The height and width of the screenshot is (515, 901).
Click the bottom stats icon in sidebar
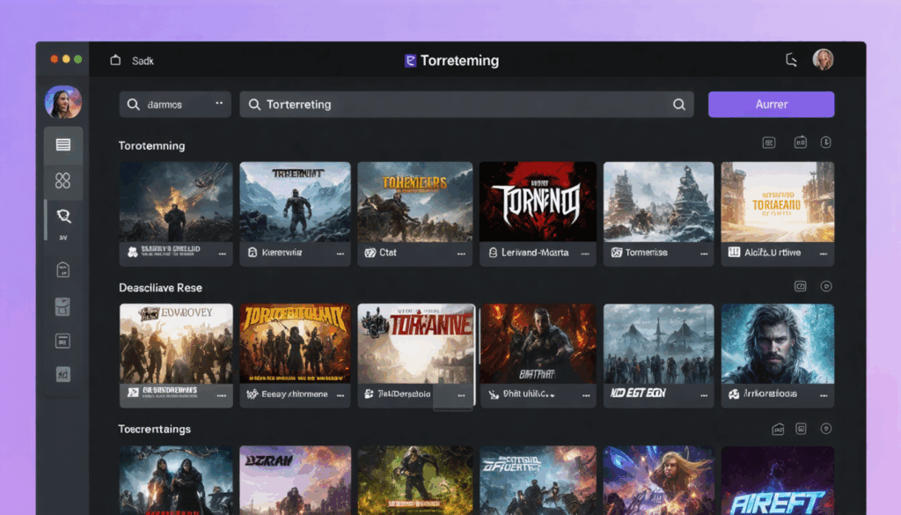point(62,374)
